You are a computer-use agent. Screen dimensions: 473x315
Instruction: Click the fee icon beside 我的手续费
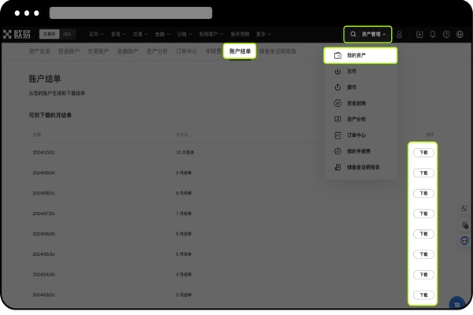[337, 151]
